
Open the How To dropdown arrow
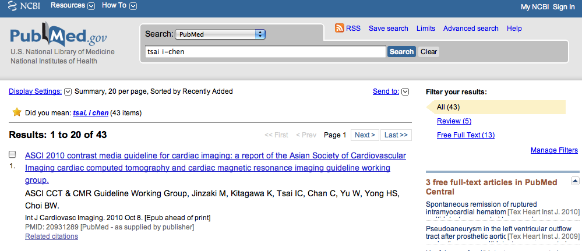point(133,6)
